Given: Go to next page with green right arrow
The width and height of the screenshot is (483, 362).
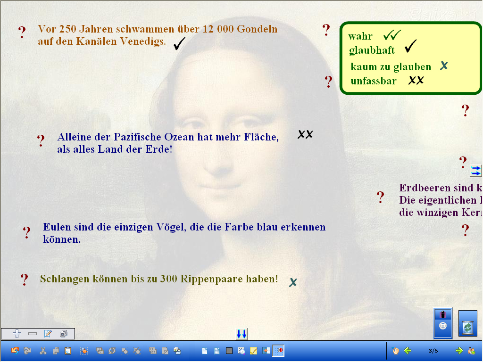Looking at the screenshot, I should [459, 350].
